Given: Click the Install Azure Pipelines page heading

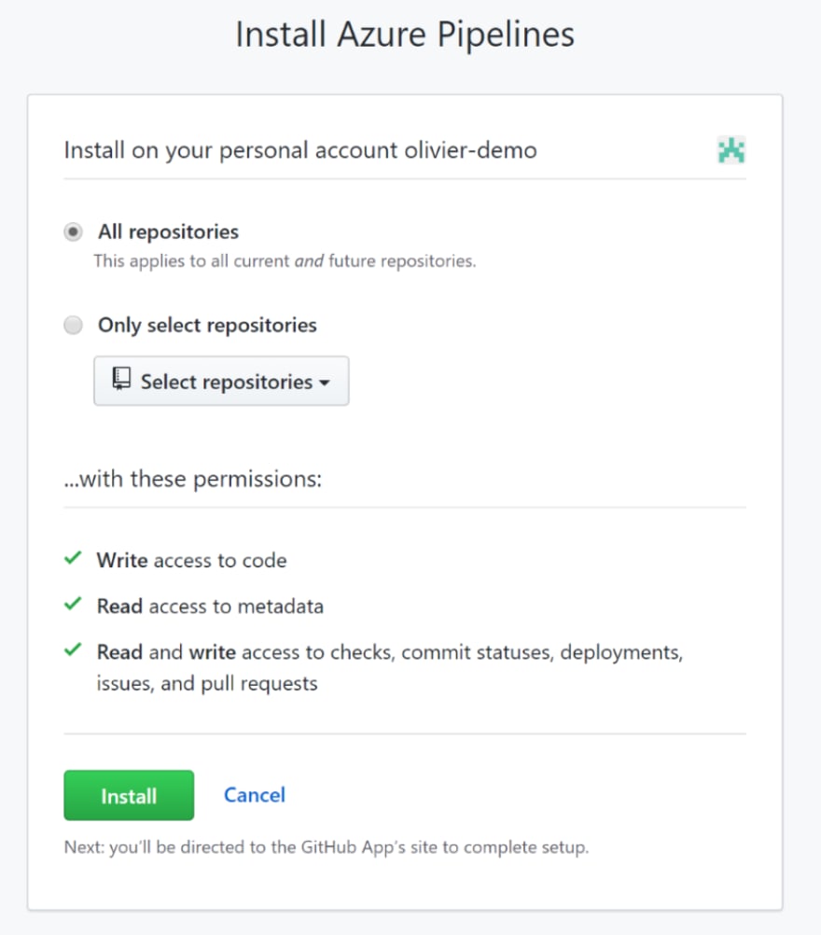Looking at the screenshot, I should click(405, 35).
